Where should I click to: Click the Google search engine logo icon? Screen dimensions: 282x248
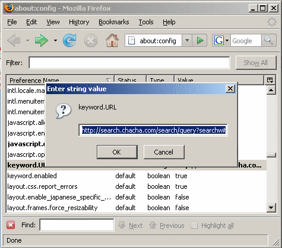coord(219,41)
